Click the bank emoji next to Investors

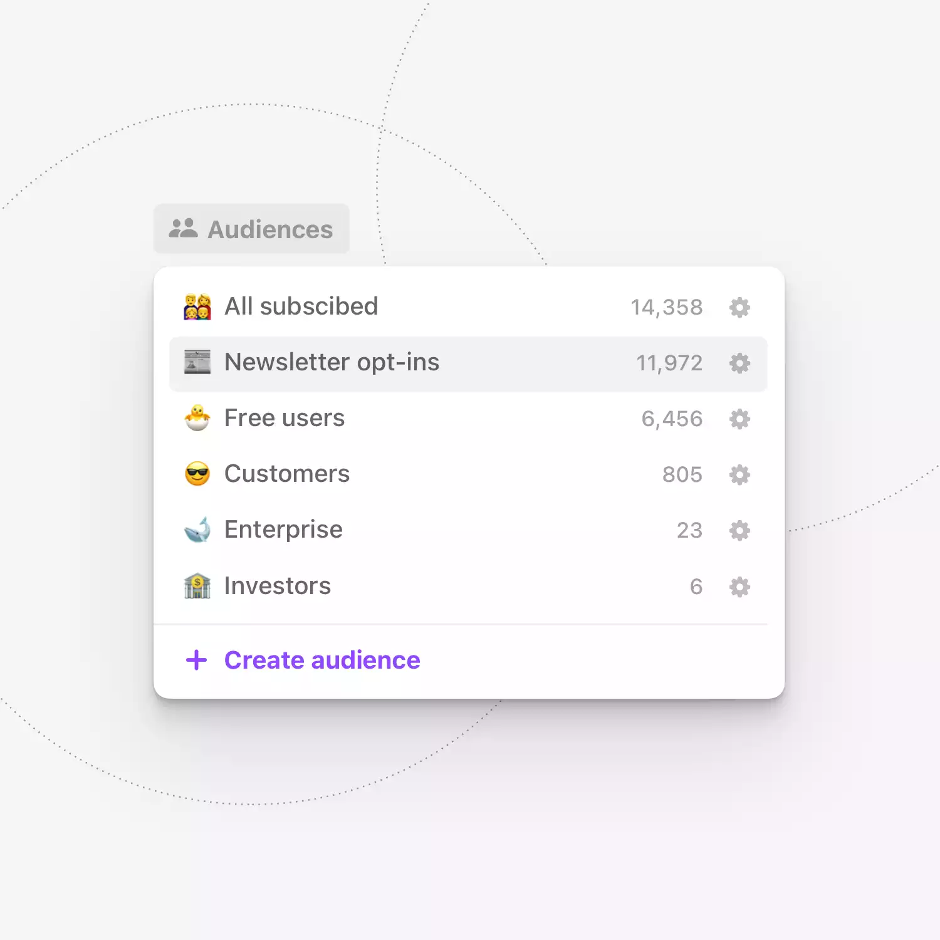[x=197, y=586]
